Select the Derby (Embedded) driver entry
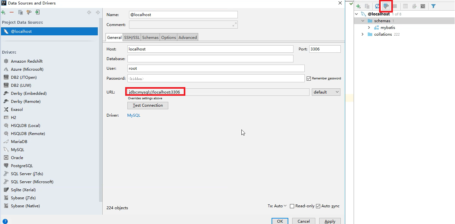 click(x=29, y=93)
